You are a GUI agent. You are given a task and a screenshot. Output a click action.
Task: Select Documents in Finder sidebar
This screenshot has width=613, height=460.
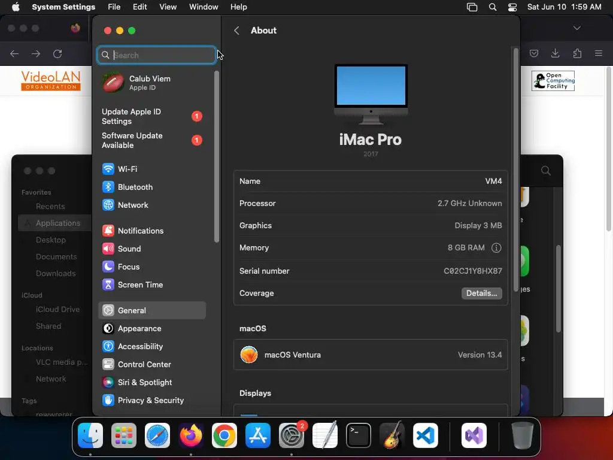click(x=56, y=256)
